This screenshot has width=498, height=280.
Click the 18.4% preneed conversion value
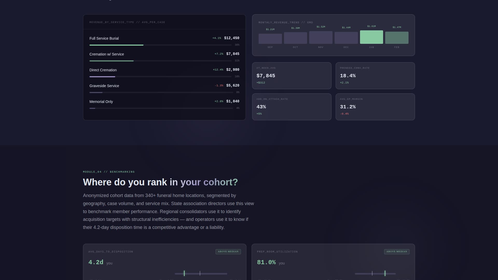[x=348, y=76]
